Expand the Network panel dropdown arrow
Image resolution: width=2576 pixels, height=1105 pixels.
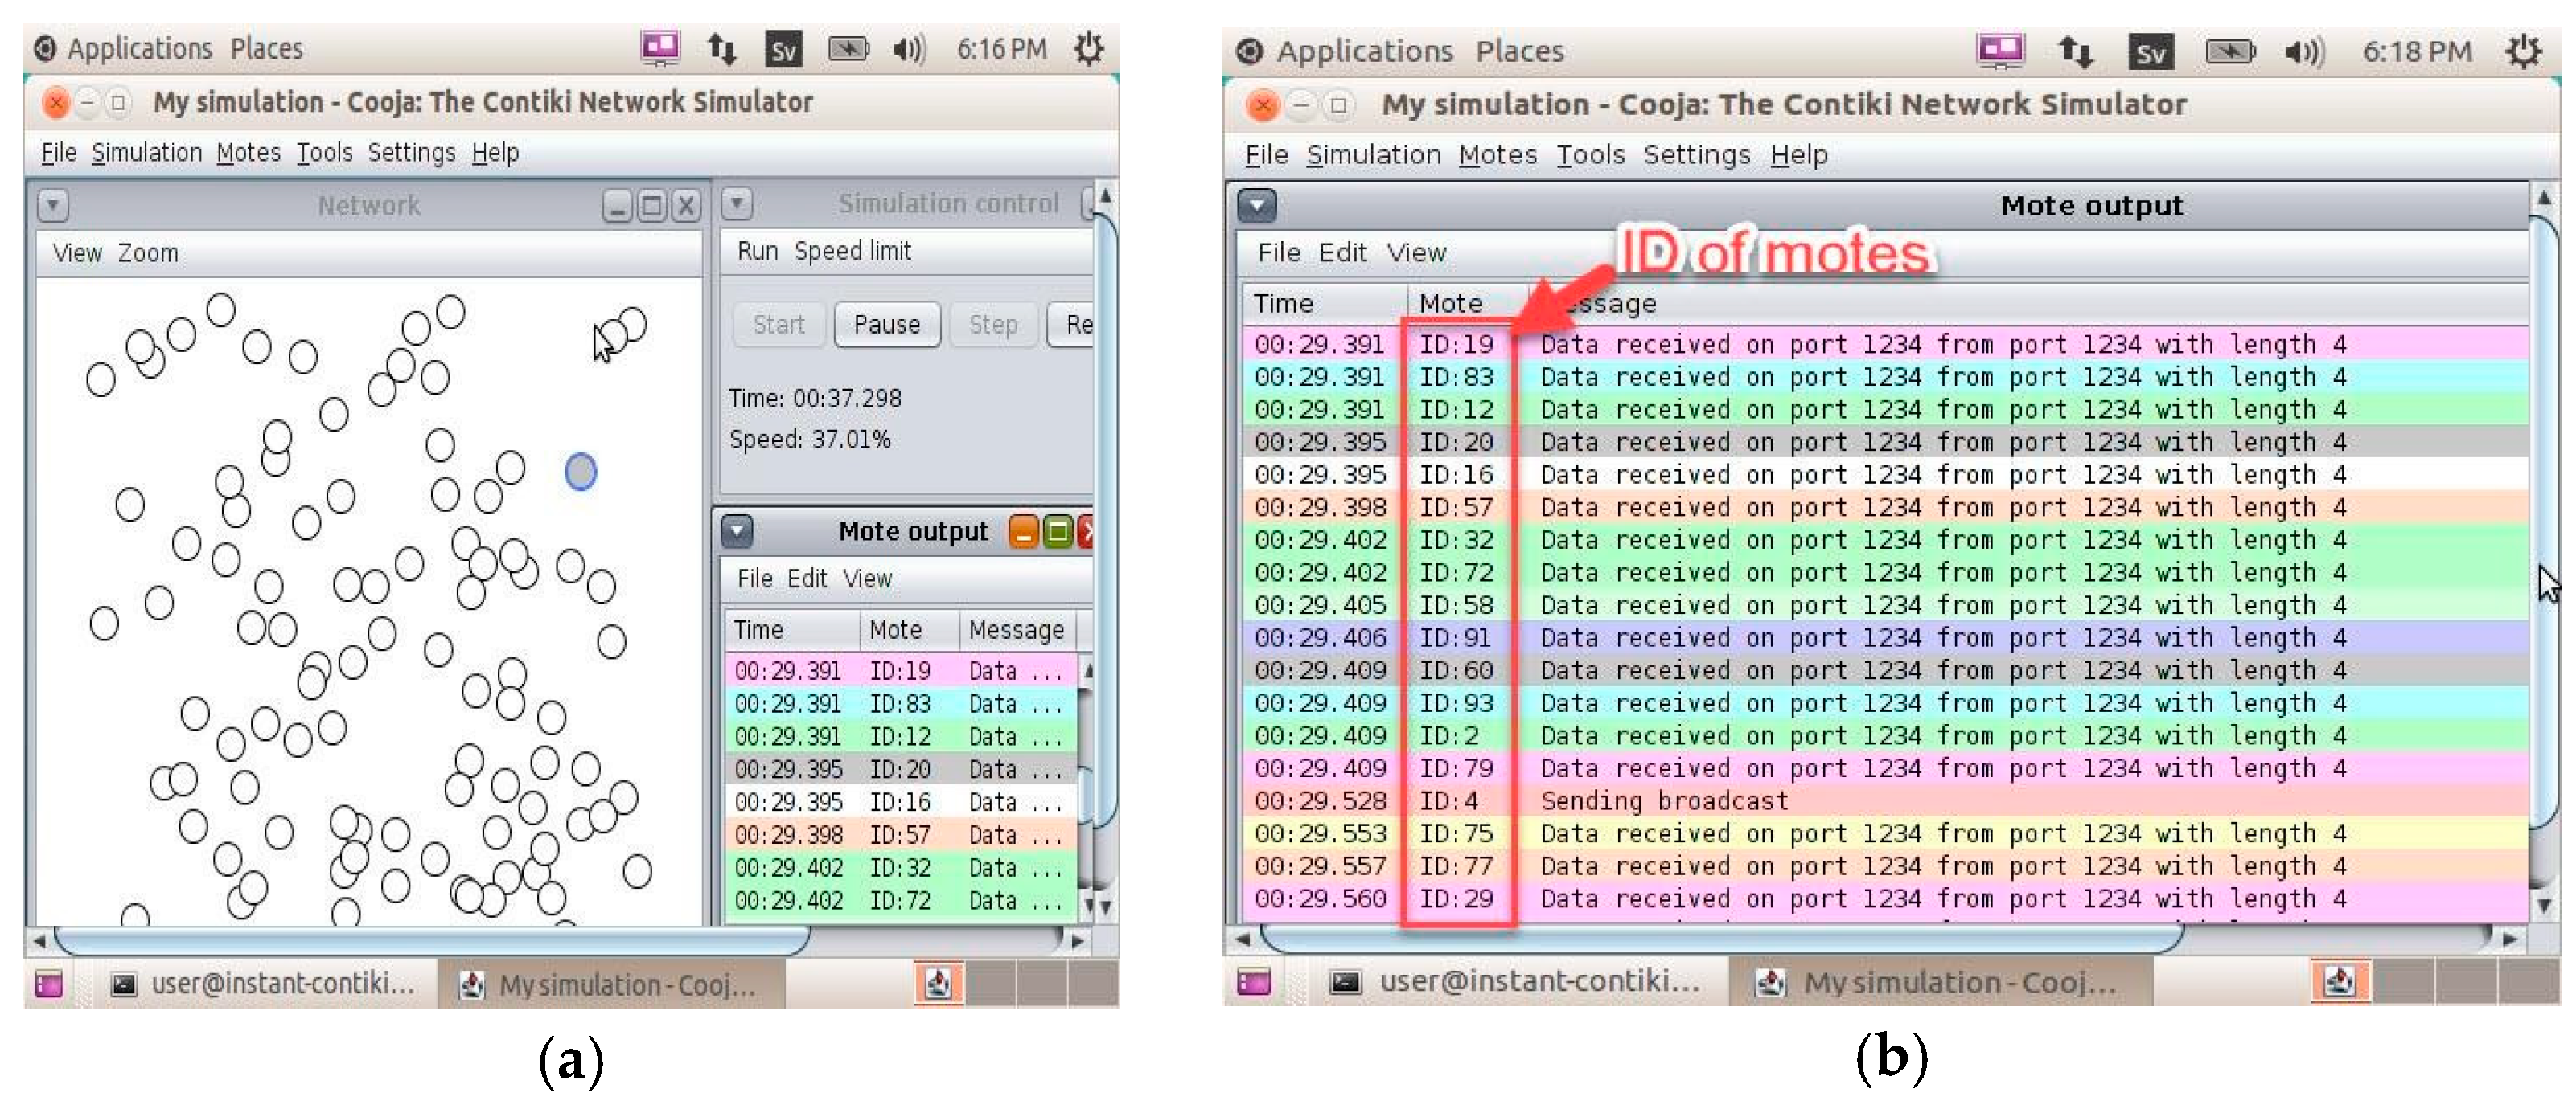pos(53,206)
